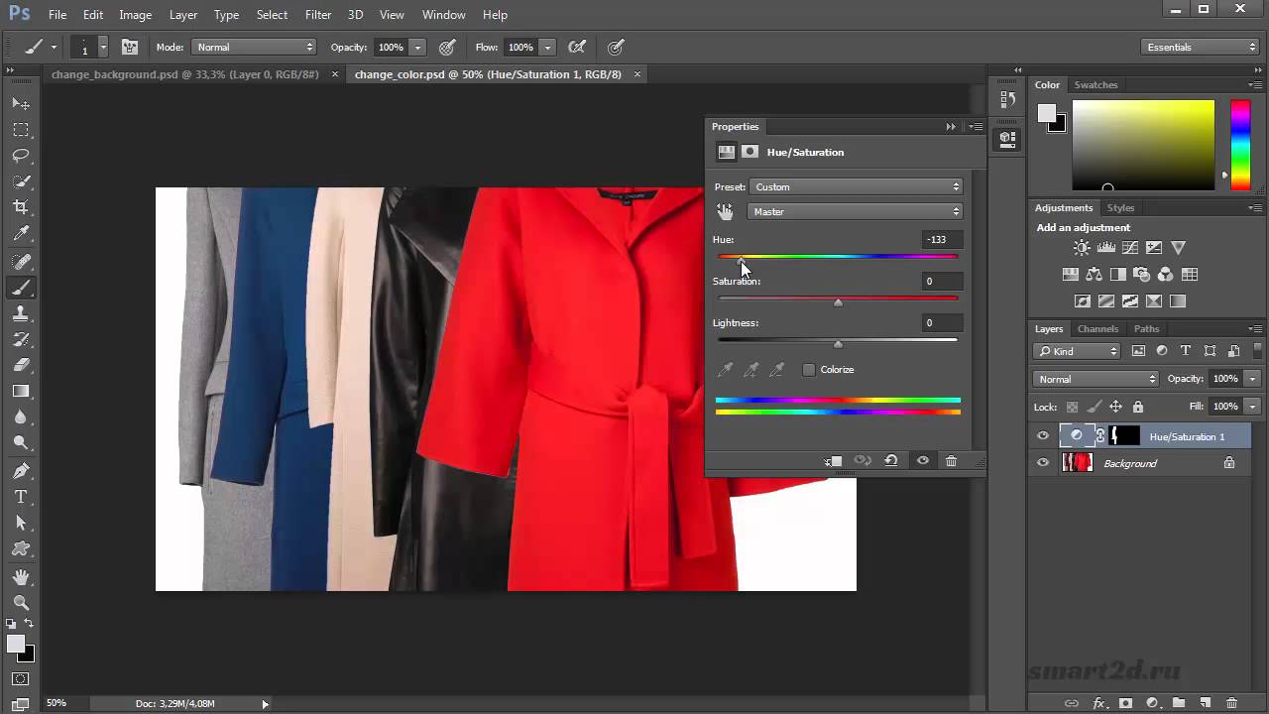Select the Clone Stamp tool
1269x714 pixels.
[21, 313]
